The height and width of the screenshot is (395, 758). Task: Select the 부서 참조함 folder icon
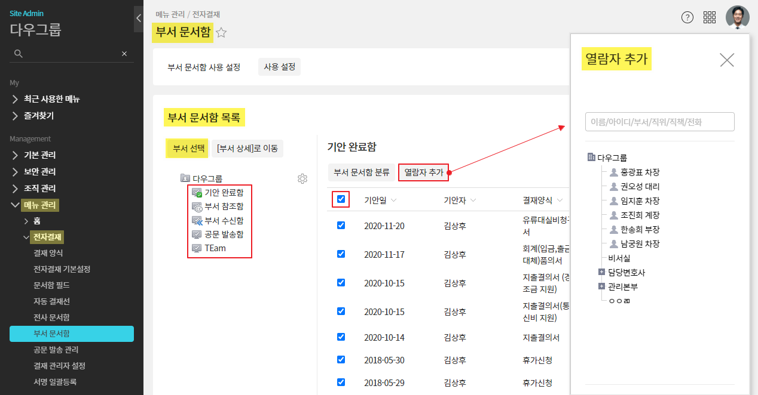(x=197, y=206)
